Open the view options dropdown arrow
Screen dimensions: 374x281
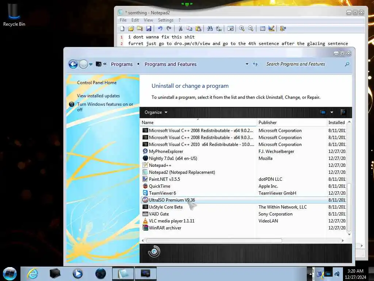pyautogui.click(x=332, y=112)
